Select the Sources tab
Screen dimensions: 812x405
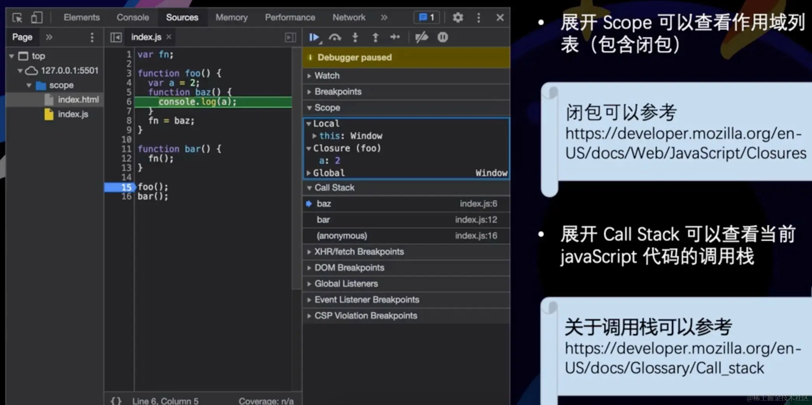pos(182,17)
